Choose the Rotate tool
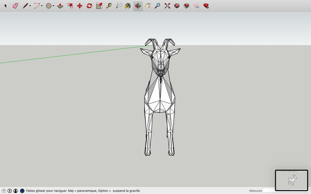 89,5
